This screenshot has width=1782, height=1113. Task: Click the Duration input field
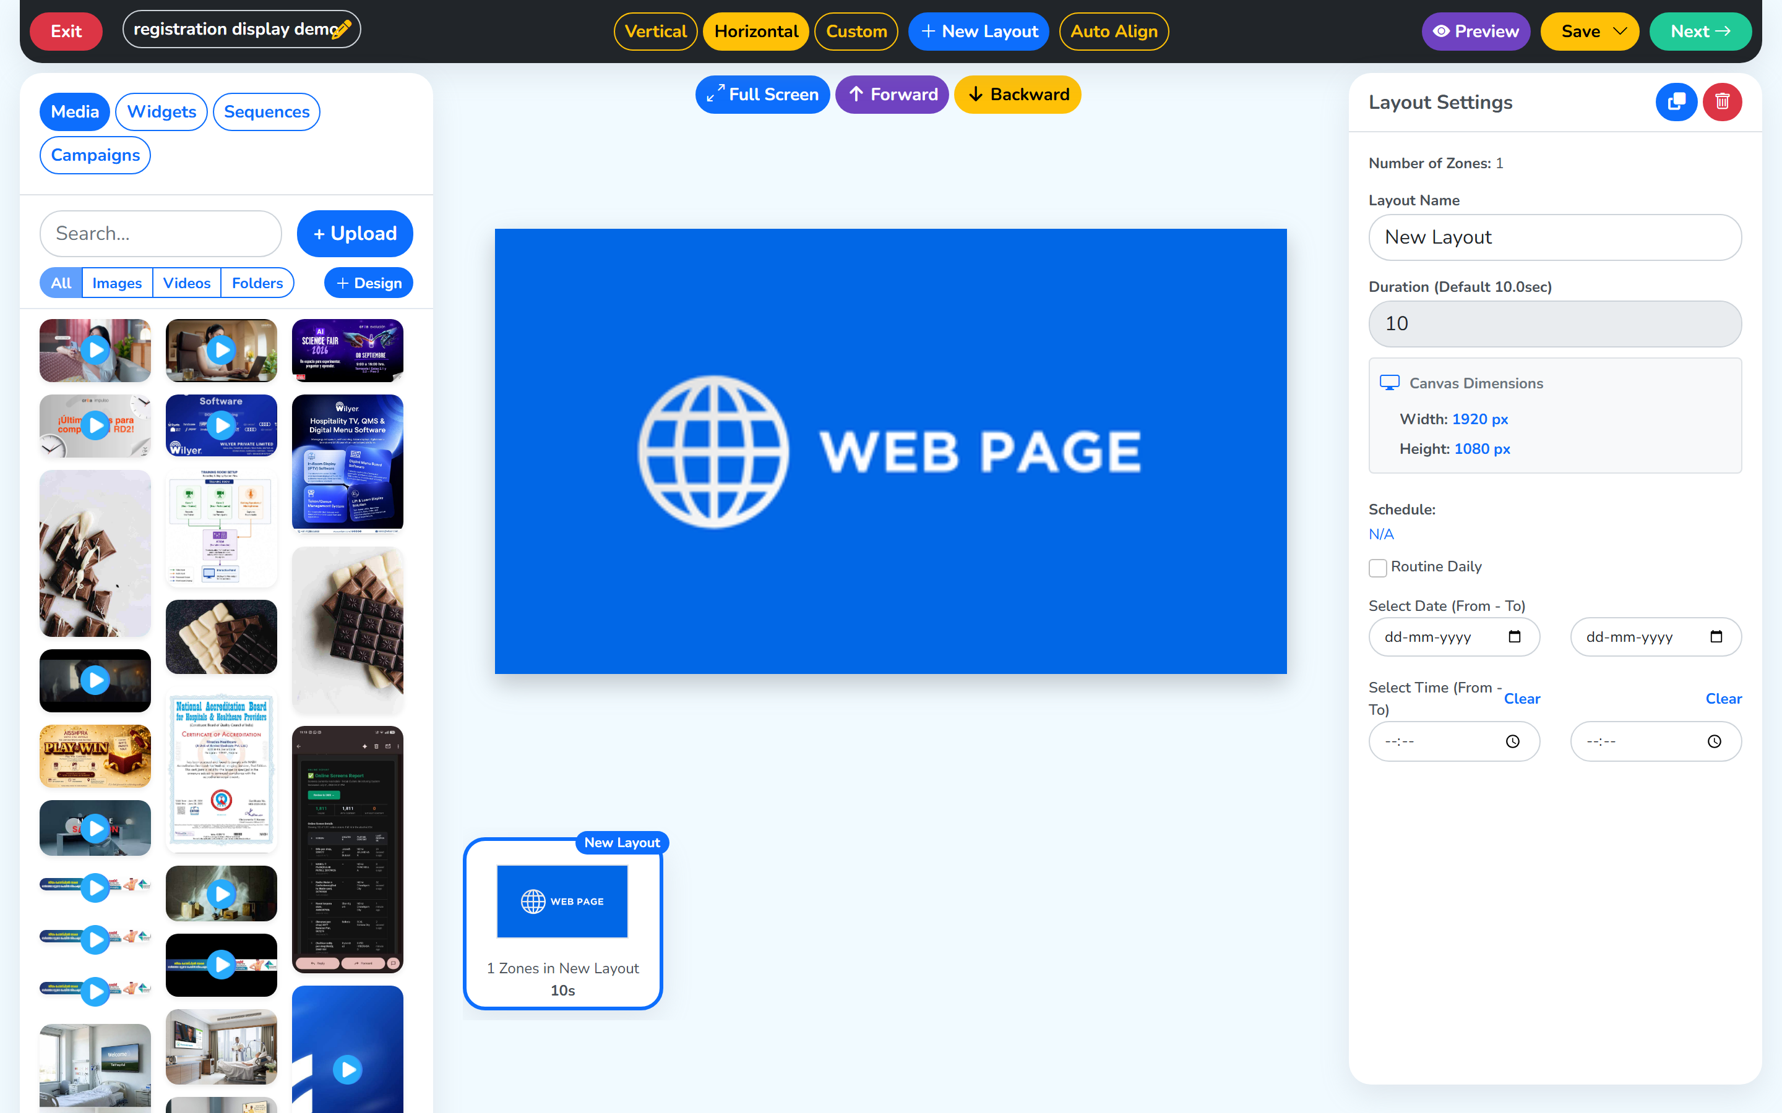(x=1554, y=323)
